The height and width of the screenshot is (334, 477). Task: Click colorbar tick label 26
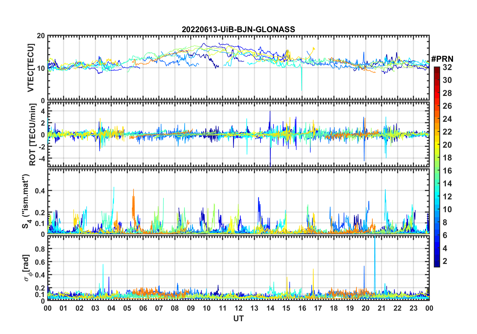point(447,106)
